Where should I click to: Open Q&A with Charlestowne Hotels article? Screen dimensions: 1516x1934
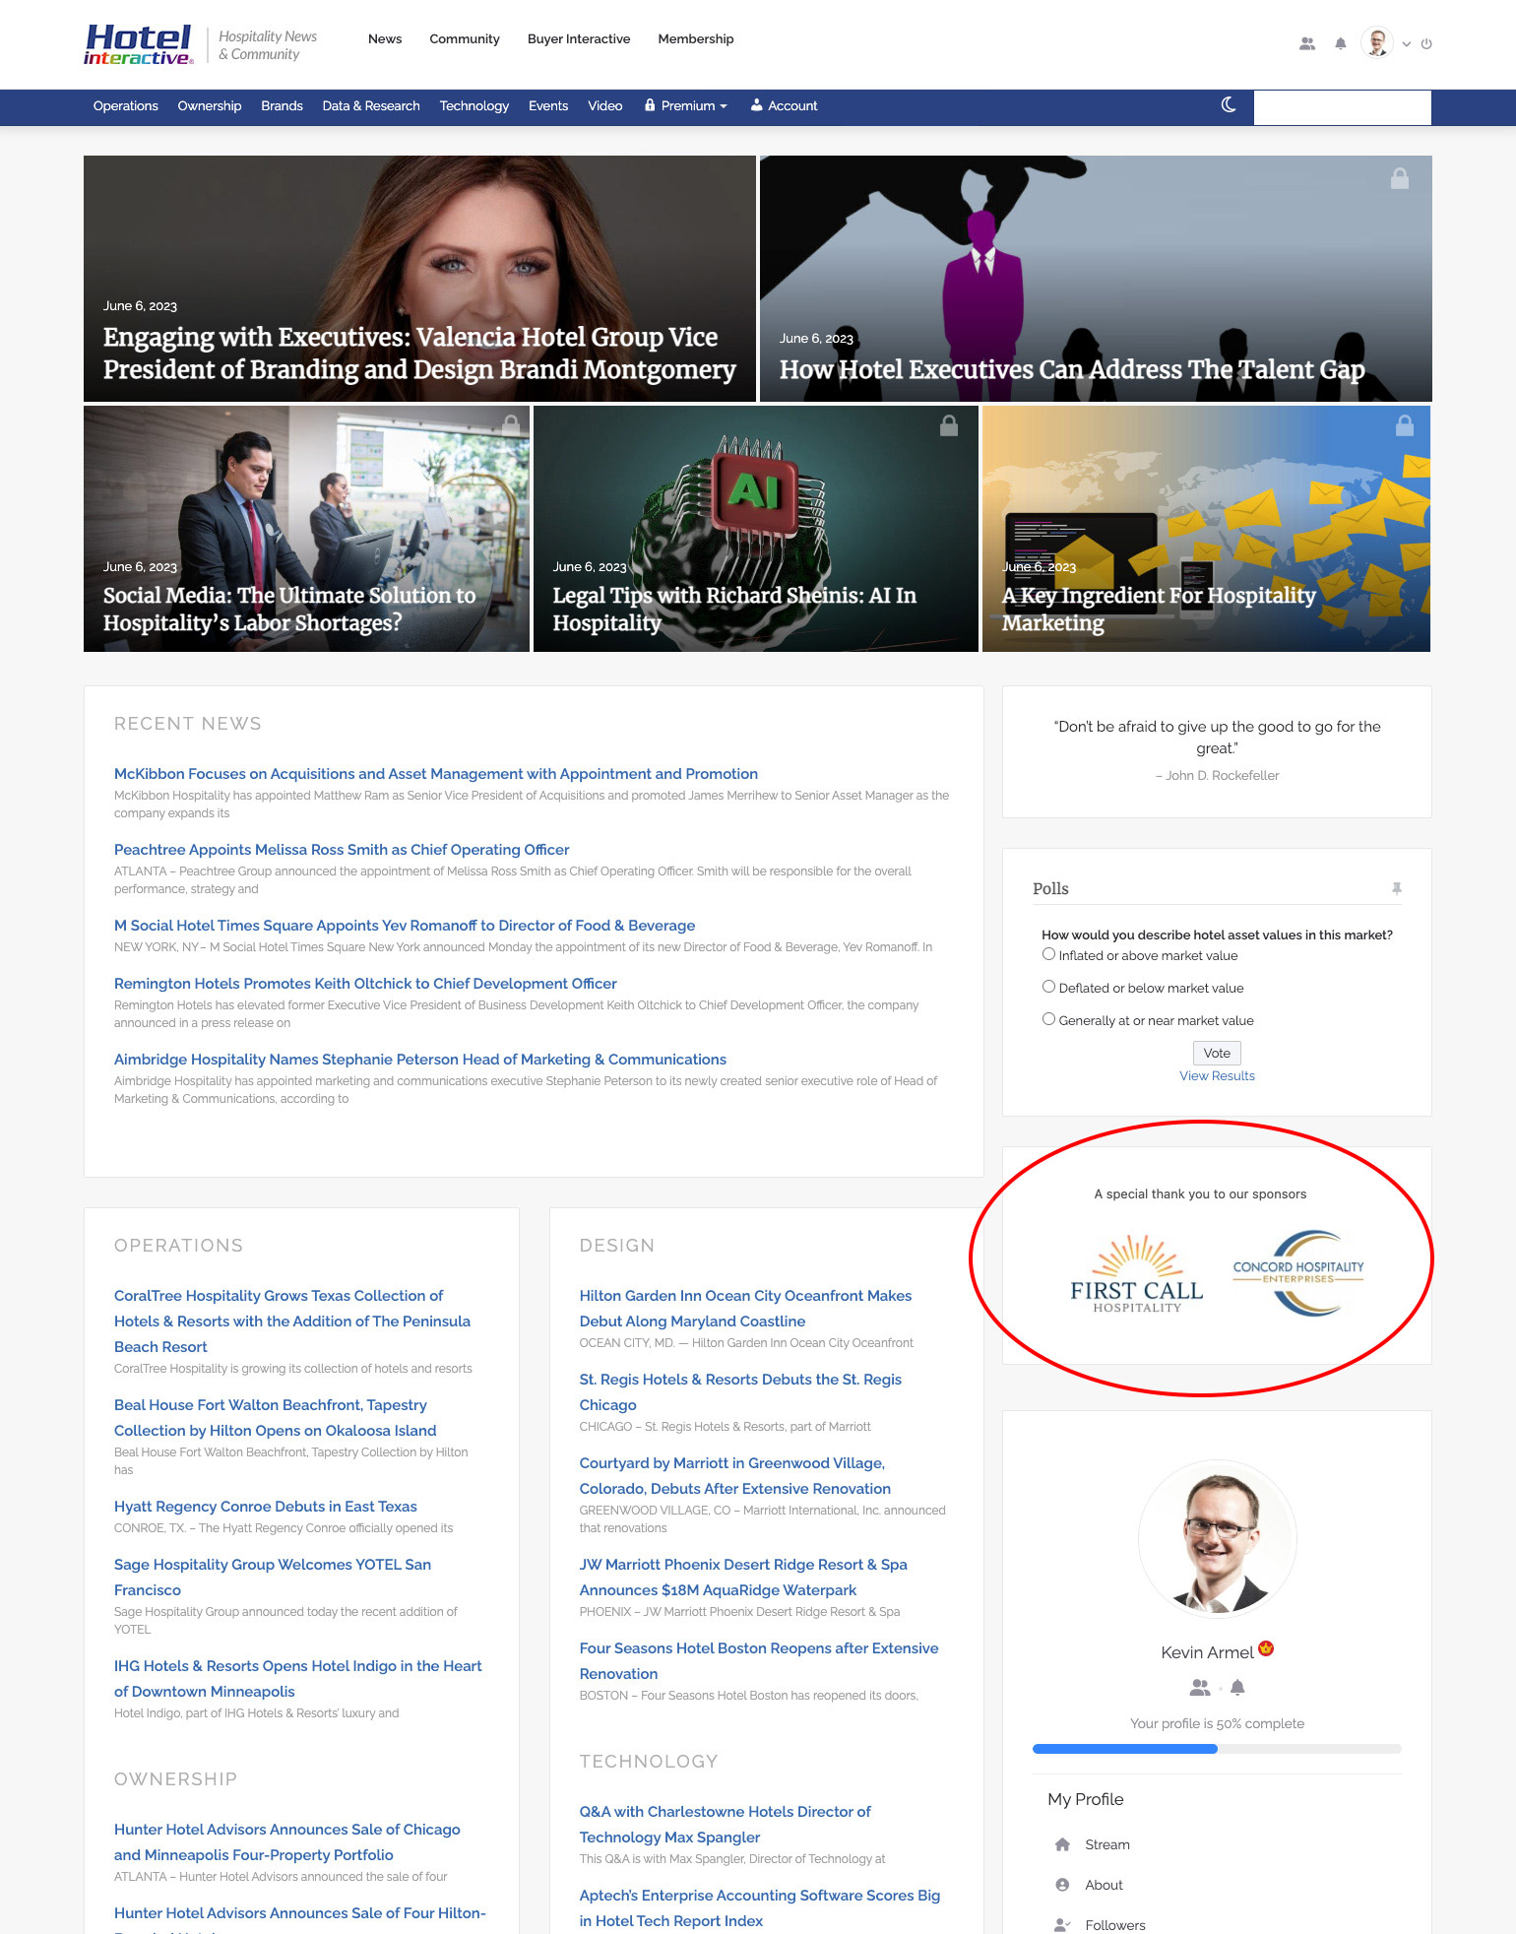click(x=725, y=1824)
